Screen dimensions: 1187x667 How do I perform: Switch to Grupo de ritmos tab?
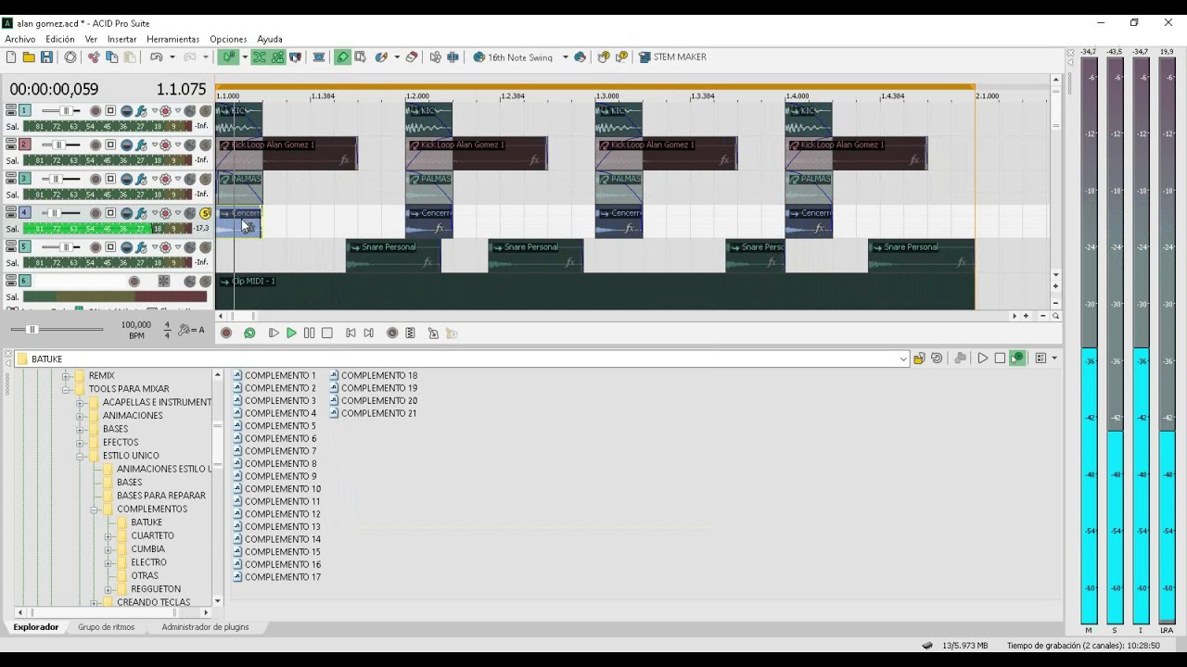point(106,627)
